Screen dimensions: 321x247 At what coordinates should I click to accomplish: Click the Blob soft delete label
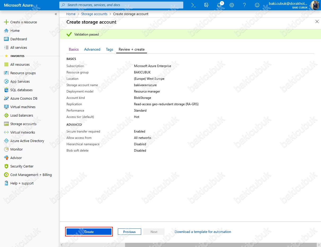77,151
